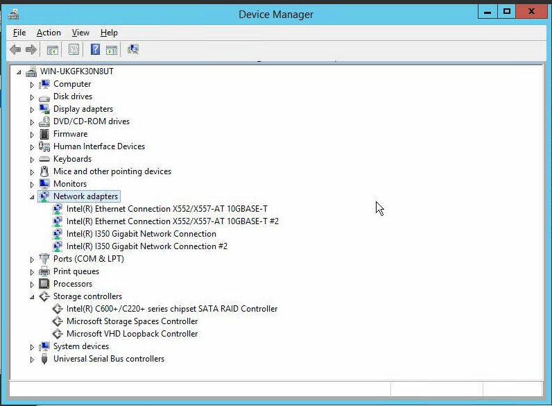
Task: Open the View menu
Action: (80, 33)
